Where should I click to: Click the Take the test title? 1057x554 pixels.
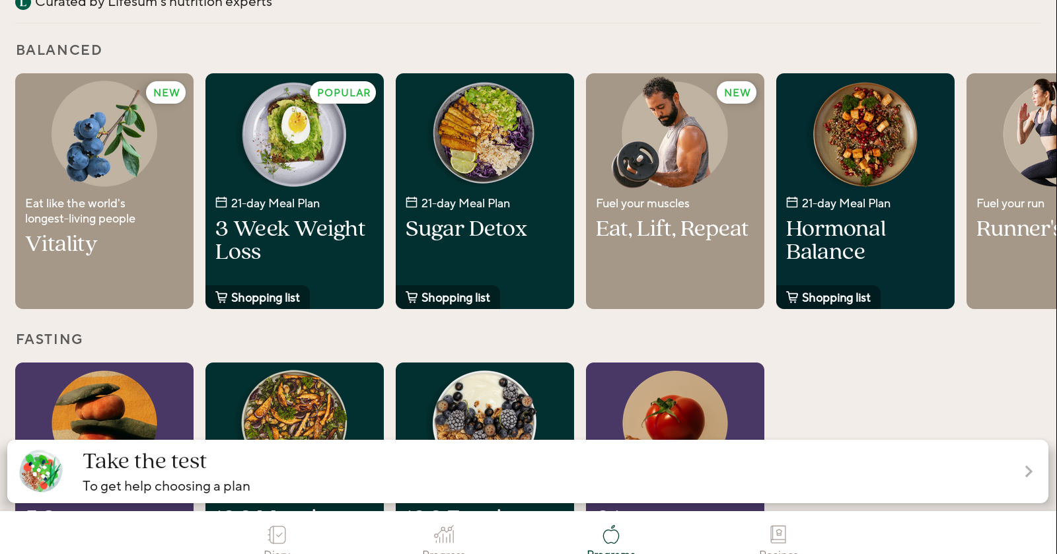145,461
